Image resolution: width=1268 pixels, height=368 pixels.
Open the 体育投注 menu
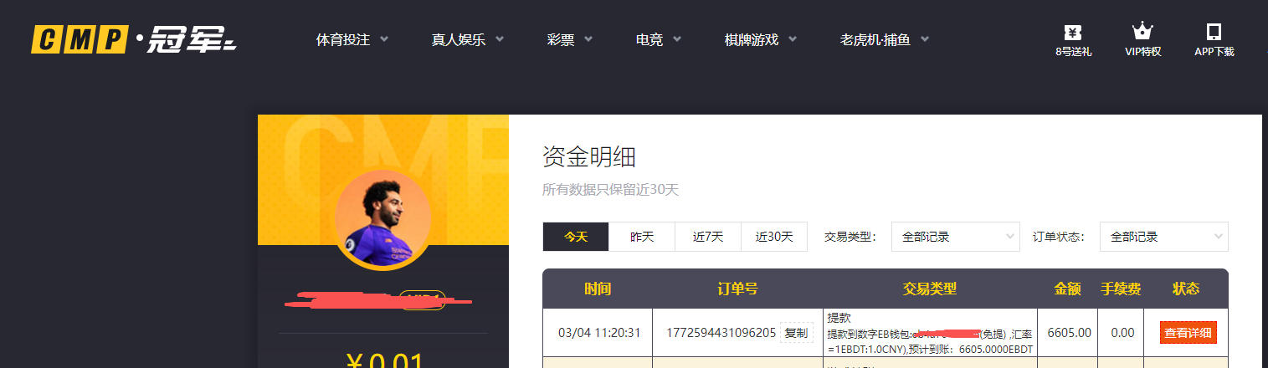tap(343, 39)
